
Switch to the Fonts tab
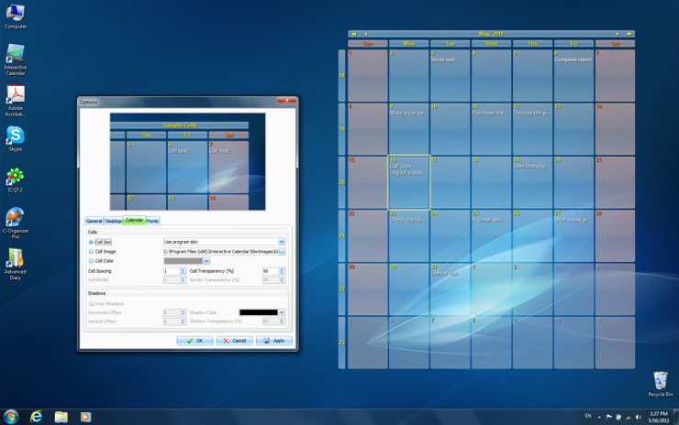click(x=152, y=221)
